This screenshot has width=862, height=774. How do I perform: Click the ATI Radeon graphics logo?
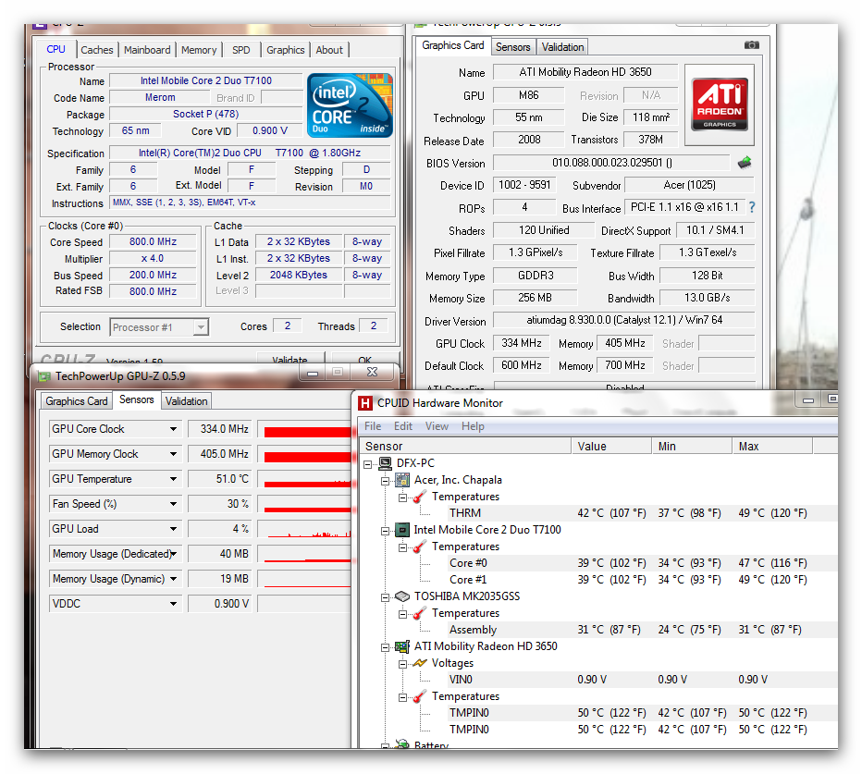(x=720, y=104)
